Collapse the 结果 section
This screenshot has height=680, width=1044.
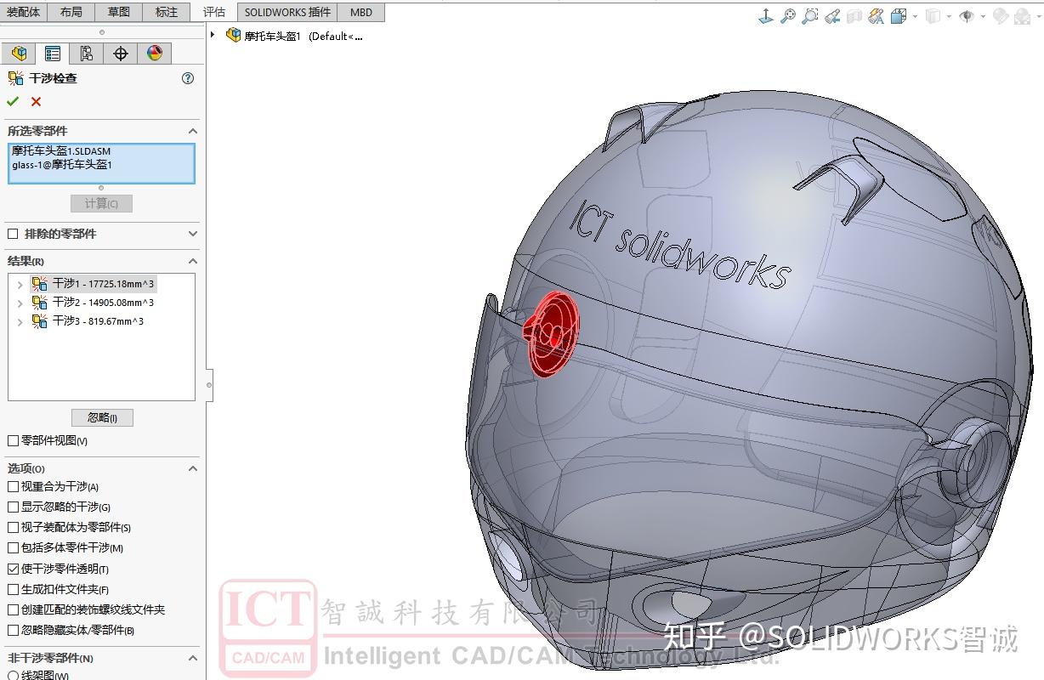coord(193,260)
